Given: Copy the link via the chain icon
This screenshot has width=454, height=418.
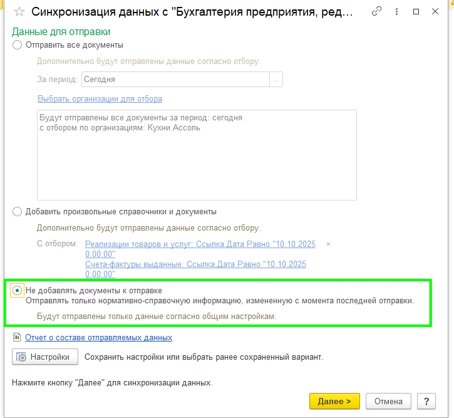Looking at the screenshot, I should click(376, 11).
